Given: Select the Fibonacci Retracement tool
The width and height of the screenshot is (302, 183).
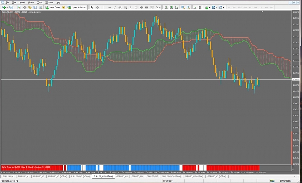Looking at the screenshot, I should click(125, 7).
